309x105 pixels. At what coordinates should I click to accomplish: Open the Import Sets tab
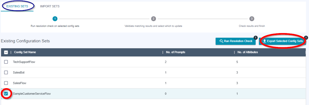click(x=50, y=6)
